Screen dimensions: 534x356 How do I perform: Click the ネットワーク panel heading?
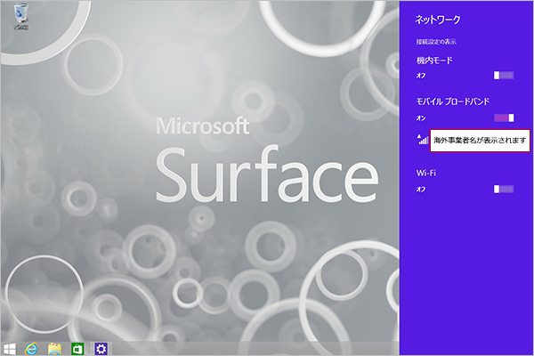pos(436,18)
